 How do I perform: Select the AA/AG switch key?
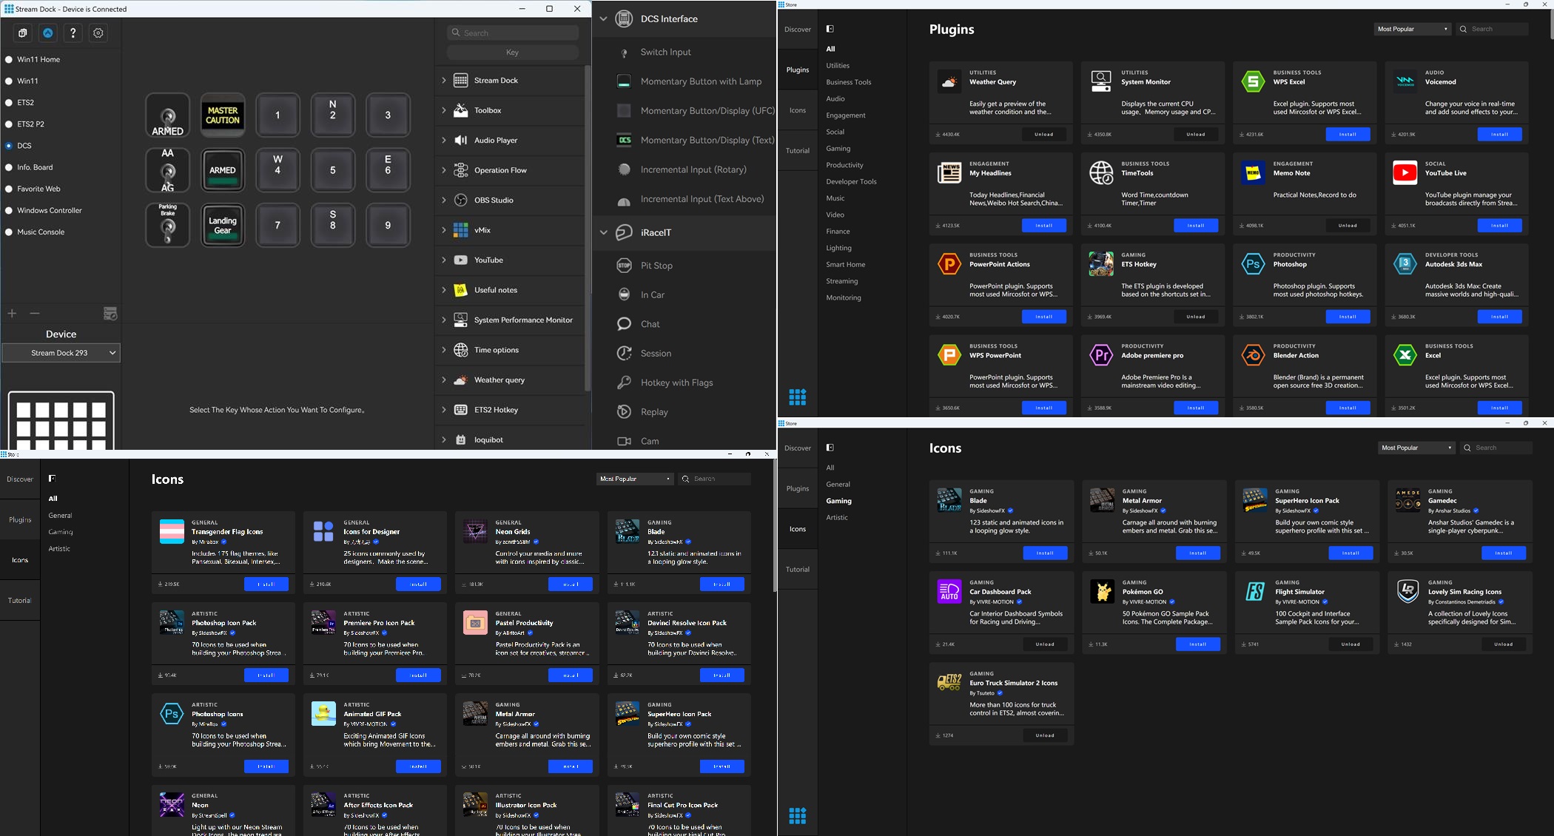tap(168, 170)
